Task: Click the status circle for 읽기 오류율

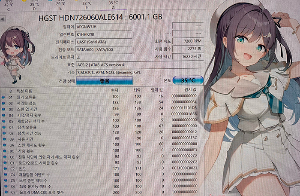Action: pyautogui.click(x=3, y=97)
